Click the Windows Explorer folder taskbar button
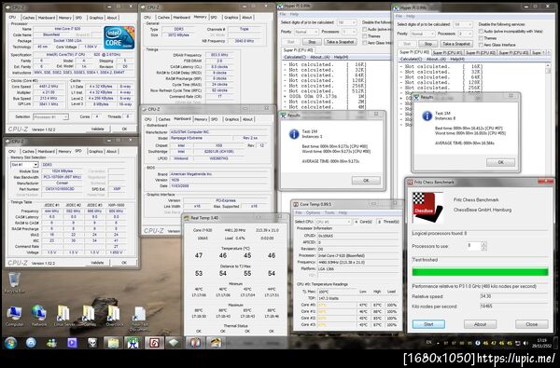The height and width of the screenshot is (368, 560). [113, 343]
